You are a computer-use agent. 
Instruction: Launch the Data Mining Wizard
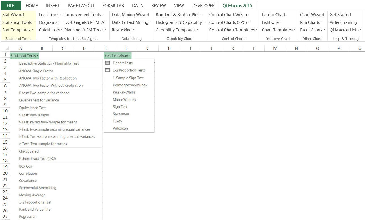pos(130,14)
